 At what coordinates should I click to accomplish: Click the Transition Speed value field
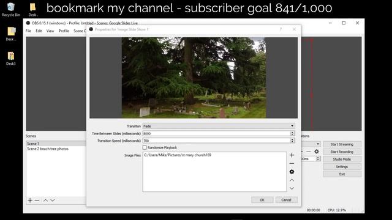[x=216, y=141]
